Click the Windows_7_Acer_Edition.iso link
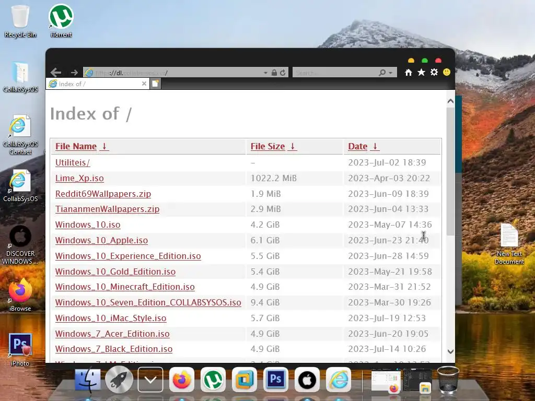 tap(112, 334)
